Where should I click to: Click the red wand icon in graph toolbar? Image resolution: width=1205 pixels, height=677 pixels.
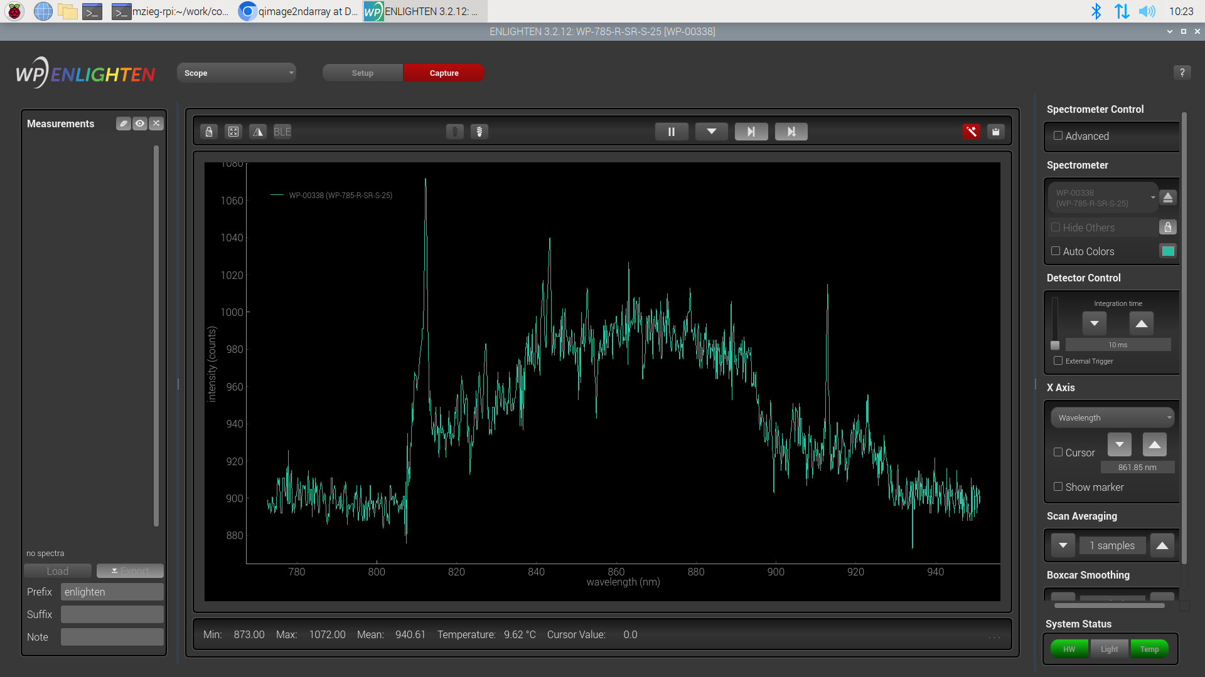(x=971, y=132)
